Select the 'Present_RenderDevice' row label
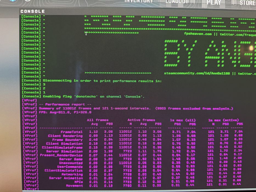Image resolution: width=256 pixels, height=192 pixels. [x=61, y=155]
